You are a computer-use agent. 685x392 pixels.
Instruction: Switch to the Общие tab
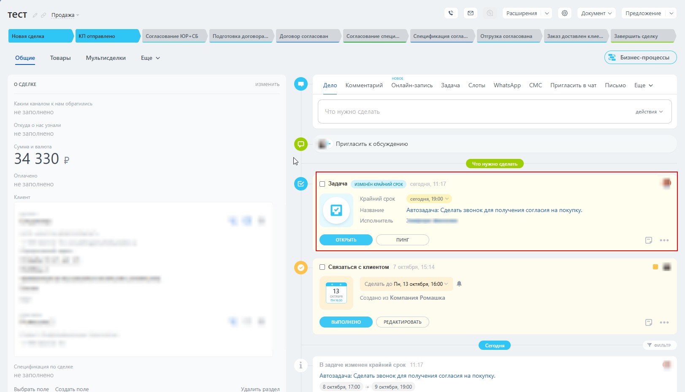click(x=25, y=58)
